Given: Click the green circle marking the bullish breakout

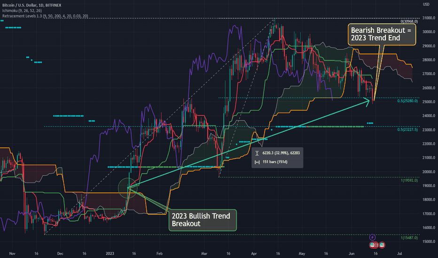Looking at the screenshot, I should [x=128, y=188].
